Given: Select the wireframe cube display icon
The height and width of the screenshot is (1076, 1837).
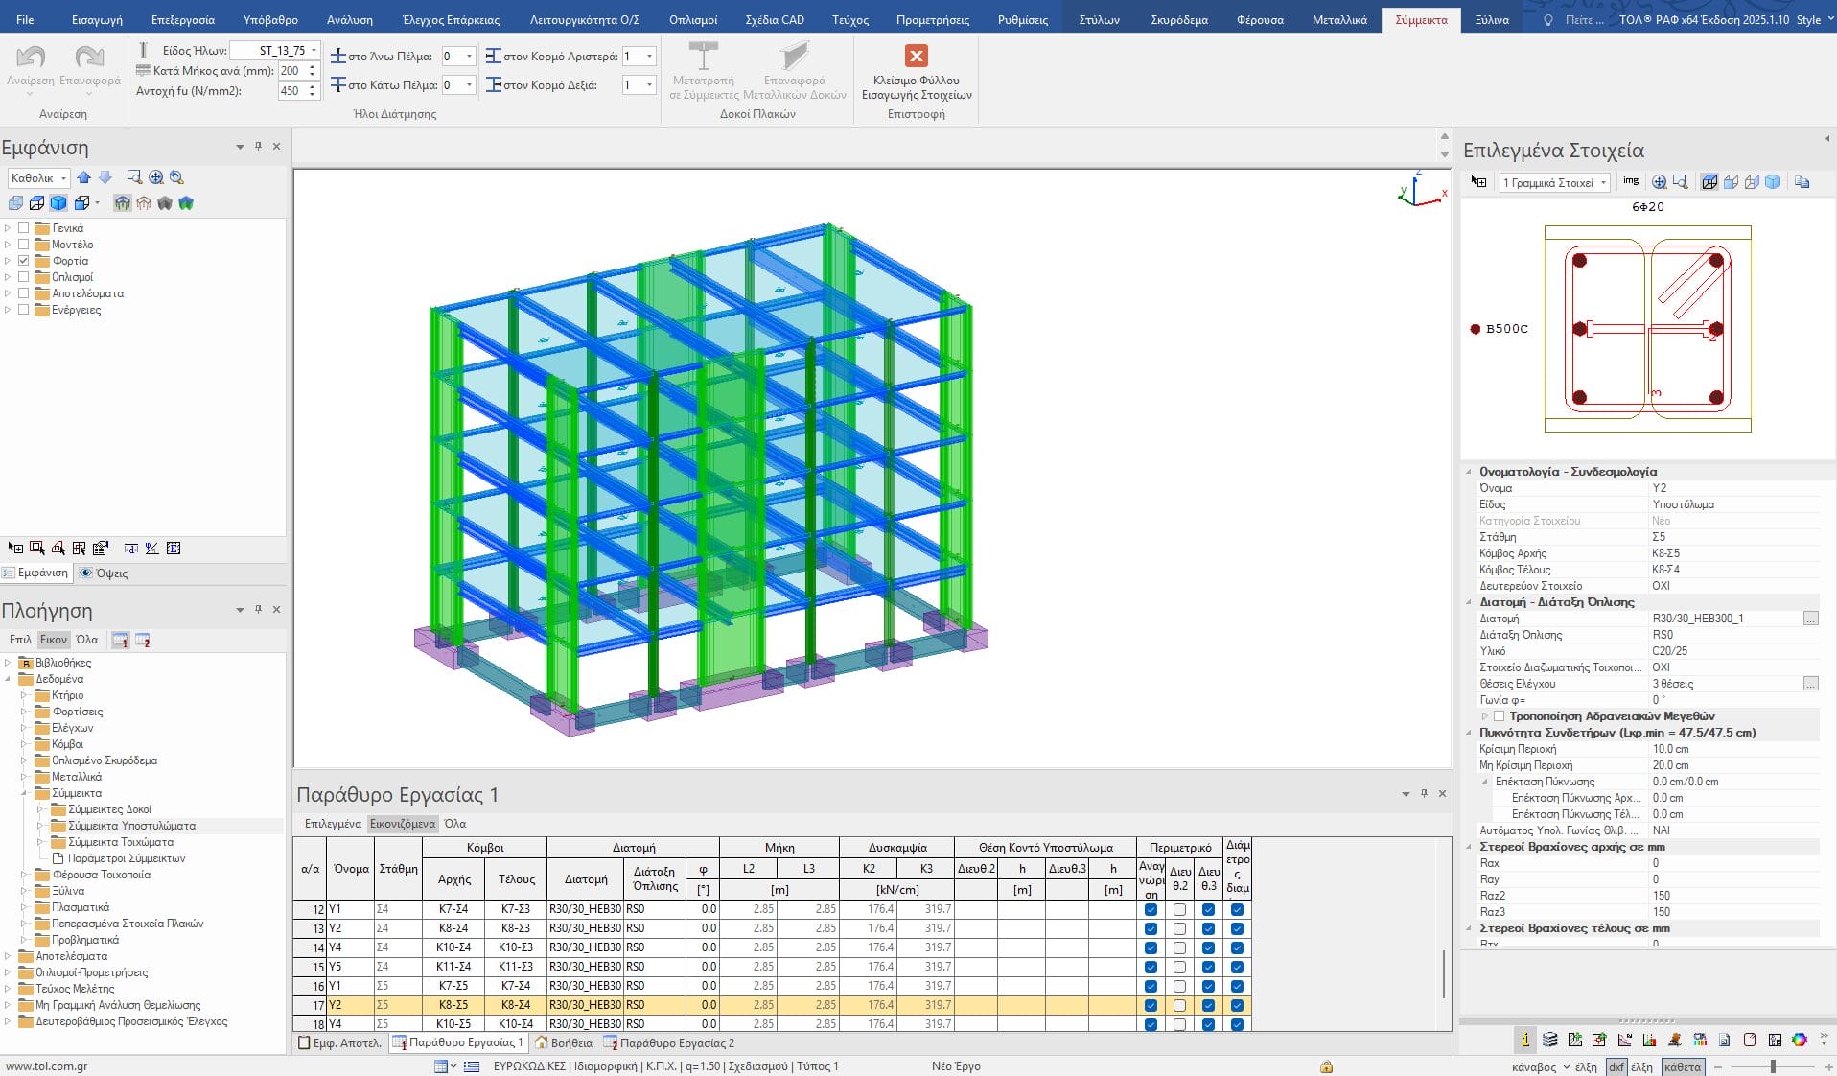Looking at the screenshot, I should pos(36,203).
